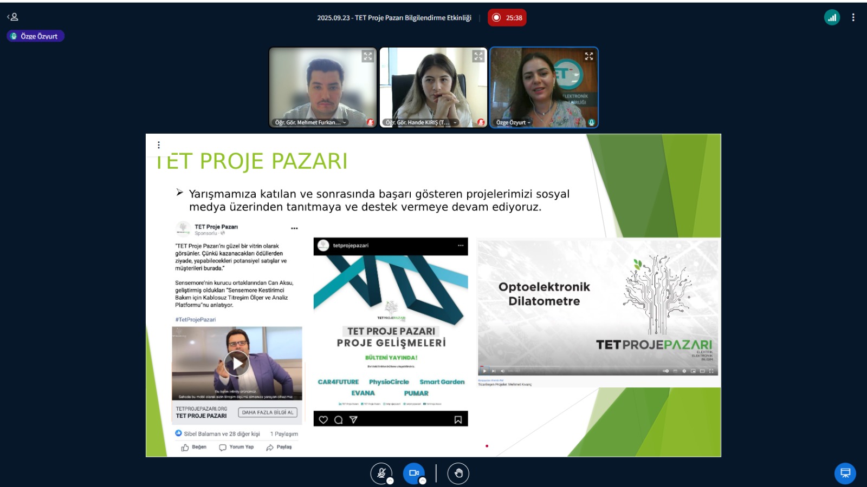Fullscreen Öğr. Gör. Mehmet Furkan's webcam
867x487 pixels.
click(368, 56)
